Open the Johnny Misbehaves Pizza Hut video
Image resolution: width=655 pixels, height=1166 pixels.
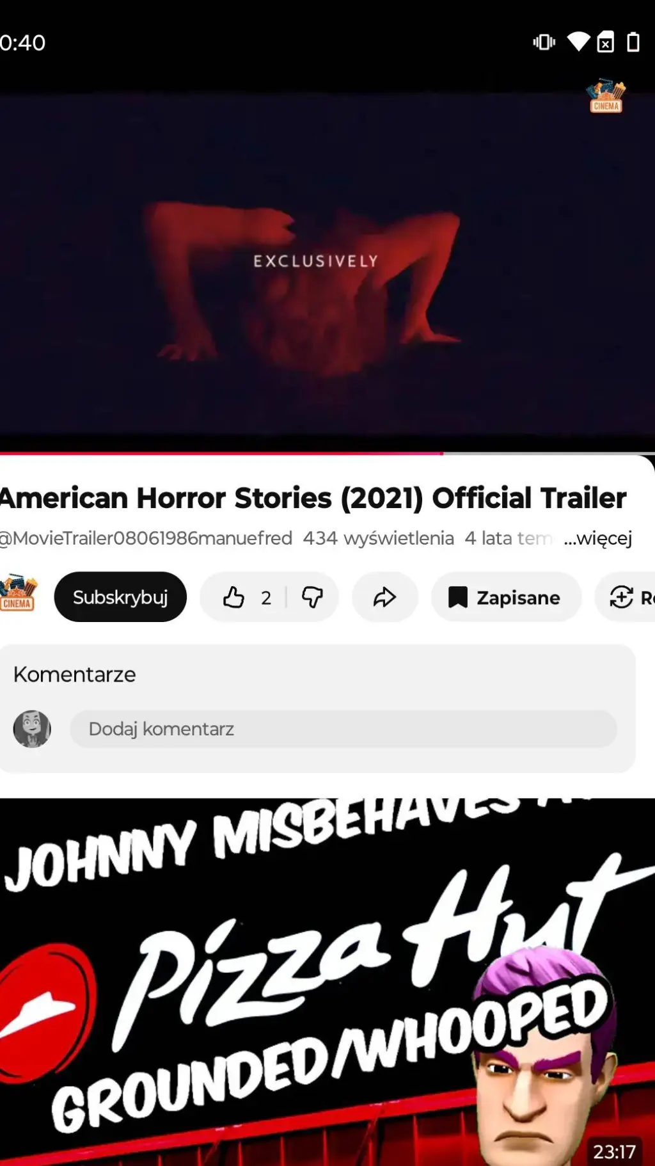[x=327, y=982]
